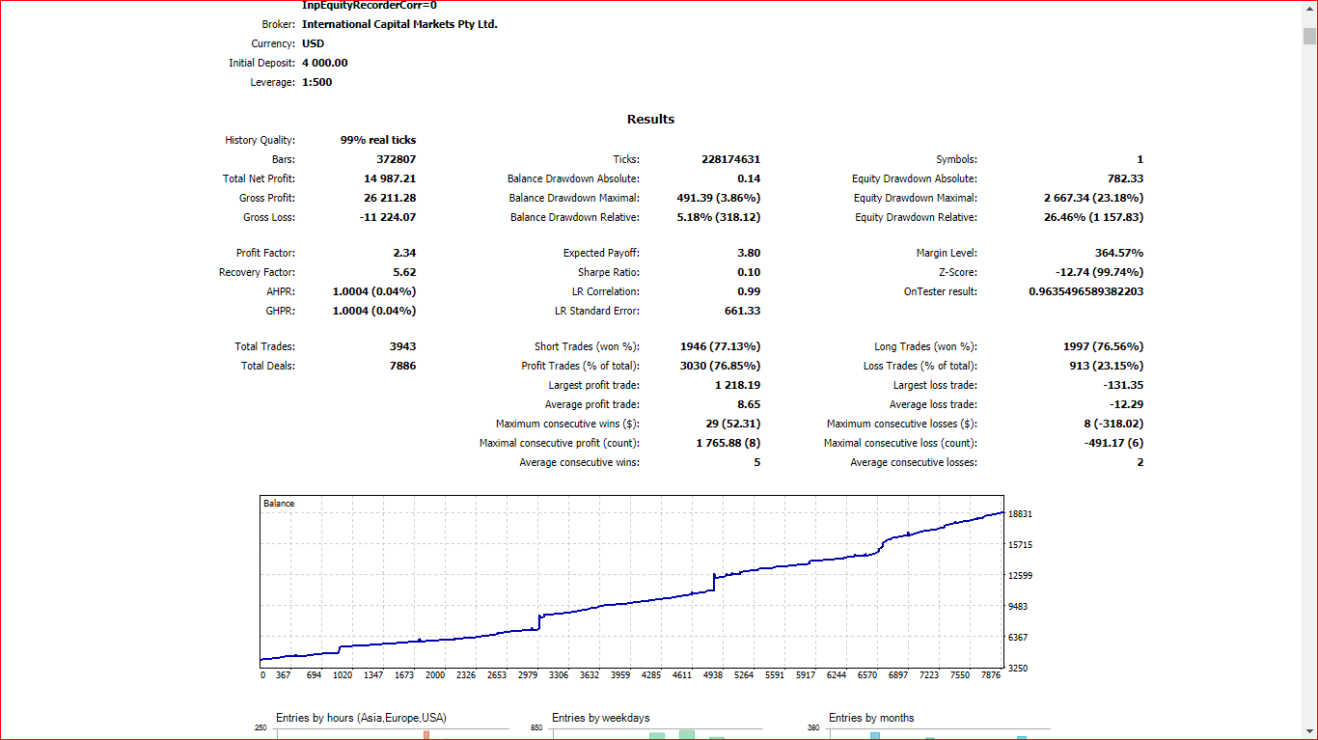Select Maximal consecutive loss -491.17 (6)
This screenshot has height=740, width=1318.
point(1113,443)
